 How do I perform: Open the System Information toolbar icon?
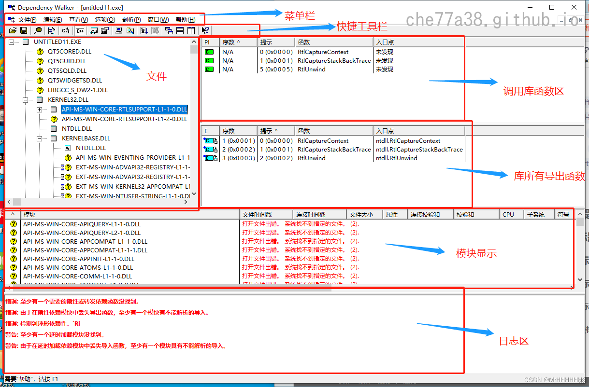click(119, 30)
